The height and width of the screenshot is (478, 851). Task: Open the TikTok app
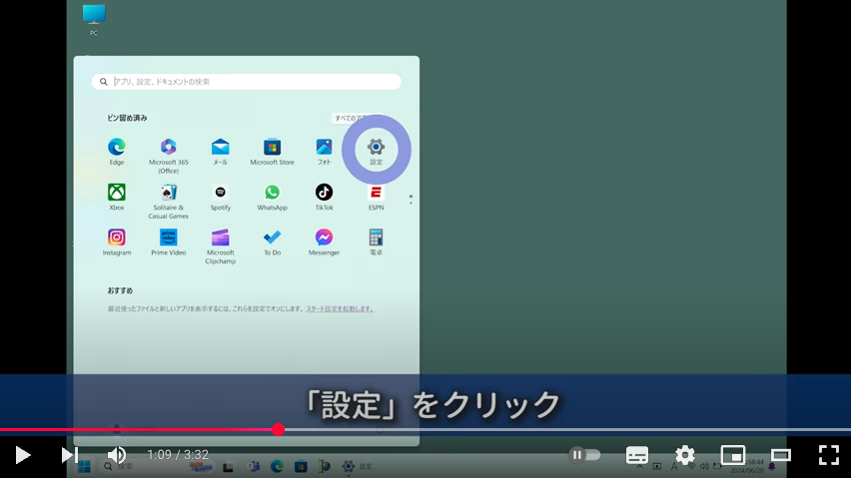click(x=324, y=197)
